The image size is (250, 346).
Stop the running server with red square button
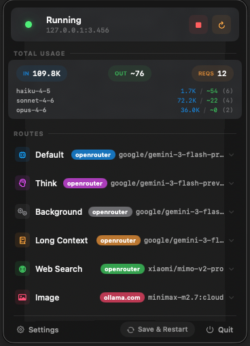pyautogui.click(x=198, y=24)
